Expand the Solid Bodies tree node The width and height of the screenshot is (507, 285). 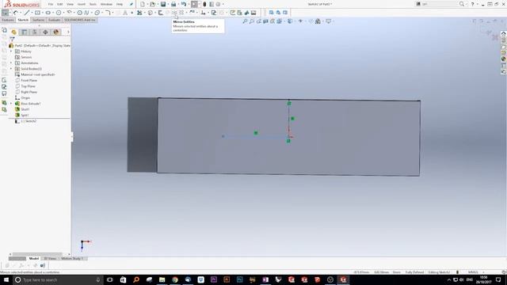(11, 69)
